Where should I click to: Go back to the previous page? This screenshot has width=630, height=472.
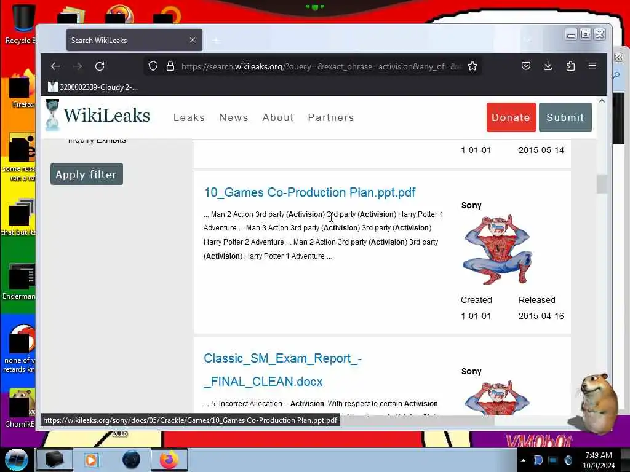pos(55,66)
